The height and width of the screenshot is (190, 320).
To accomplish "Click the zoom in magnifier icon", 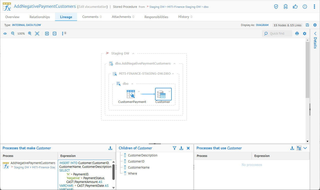I will point(30,33).
